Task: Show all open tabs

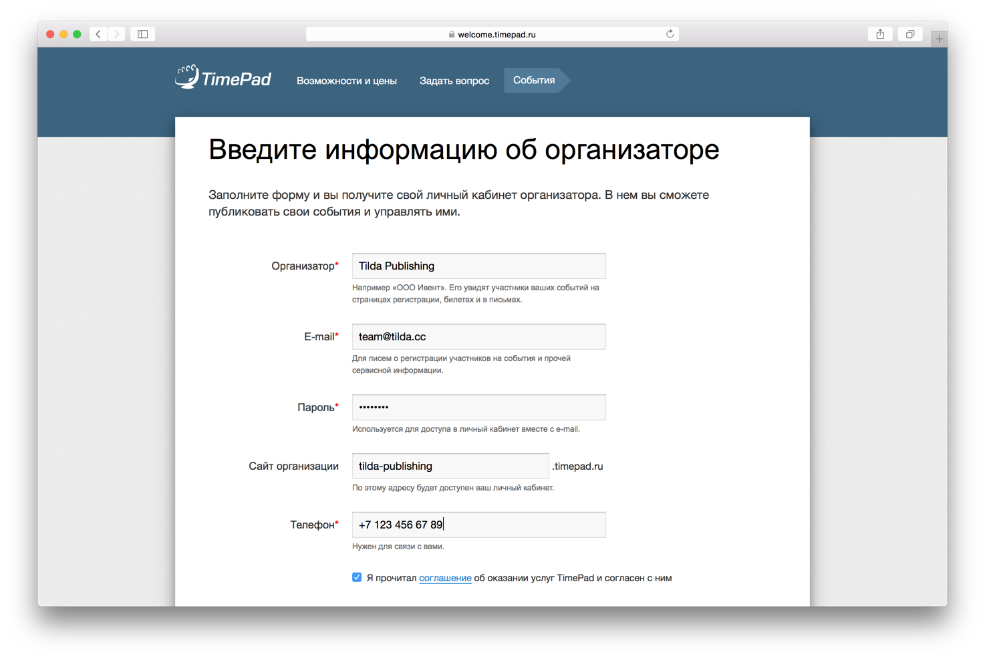Action: pos(909,33)
